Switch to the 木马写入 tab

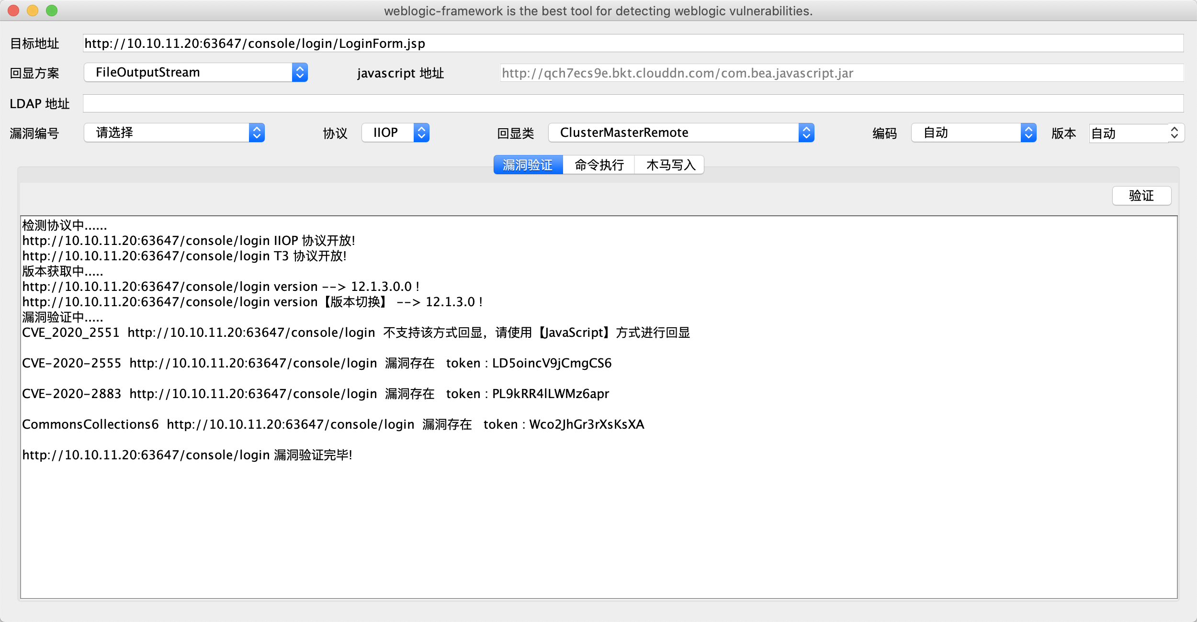pos(670,165)
